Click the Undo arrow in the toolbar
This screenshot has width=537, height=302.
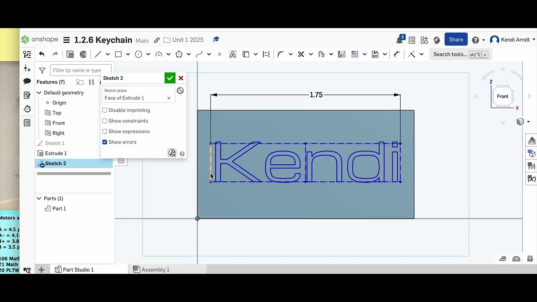(42, 54)
